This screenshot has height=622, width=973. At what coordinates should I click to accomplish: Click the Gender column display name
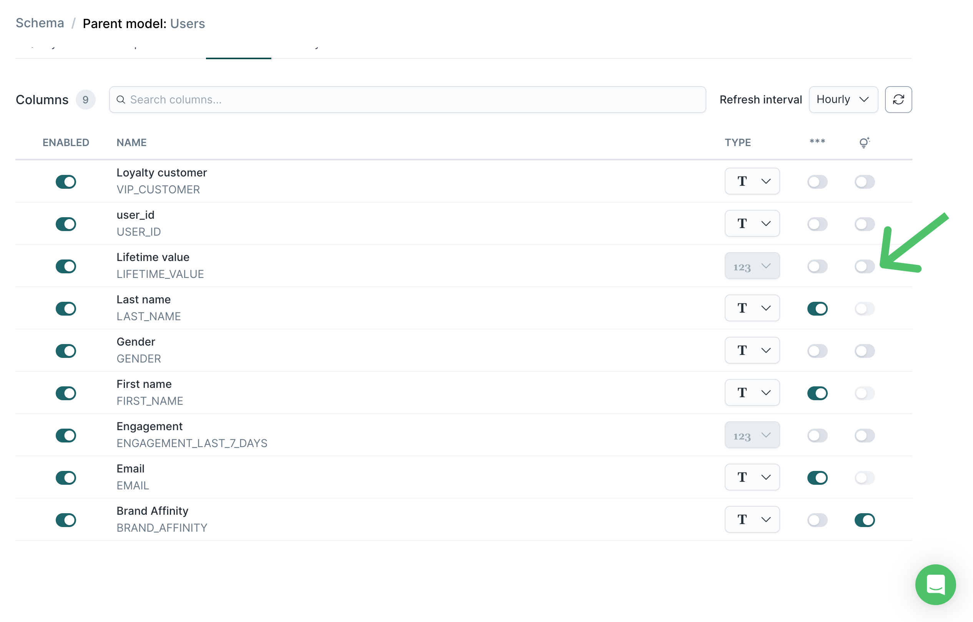click(x=135, y=342)
